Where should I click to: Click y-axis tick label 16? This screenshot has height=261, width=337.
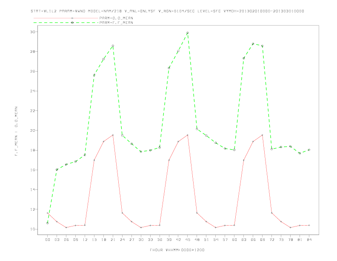pos(32,170)
